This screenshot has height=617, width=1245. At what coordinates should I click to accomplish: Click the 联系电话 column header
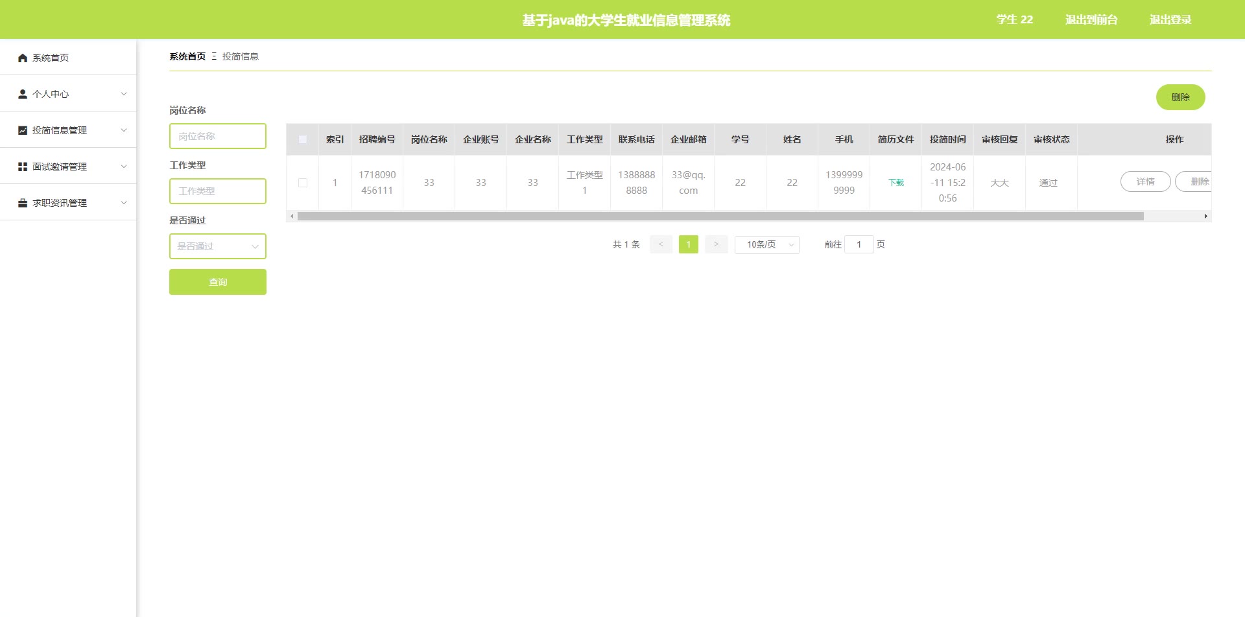click(x=637, y=139)
